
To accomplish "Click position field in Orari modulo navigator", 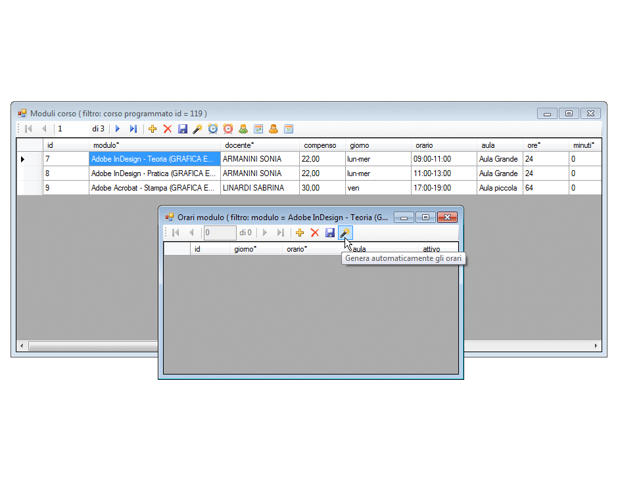I will click(x=220, y=233).
